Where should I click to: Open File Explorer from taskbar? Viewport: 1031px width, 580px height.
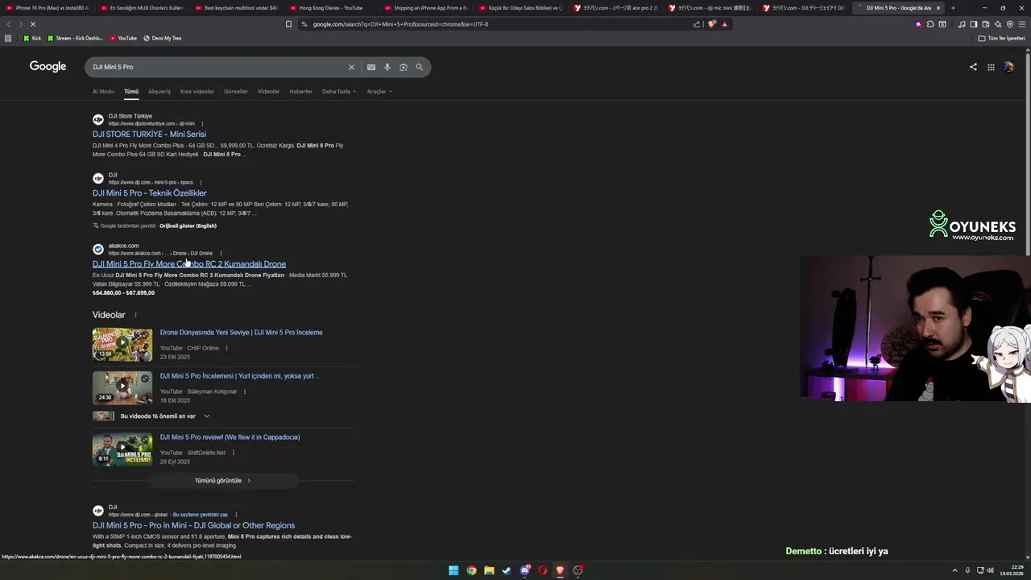pos(489,570)
